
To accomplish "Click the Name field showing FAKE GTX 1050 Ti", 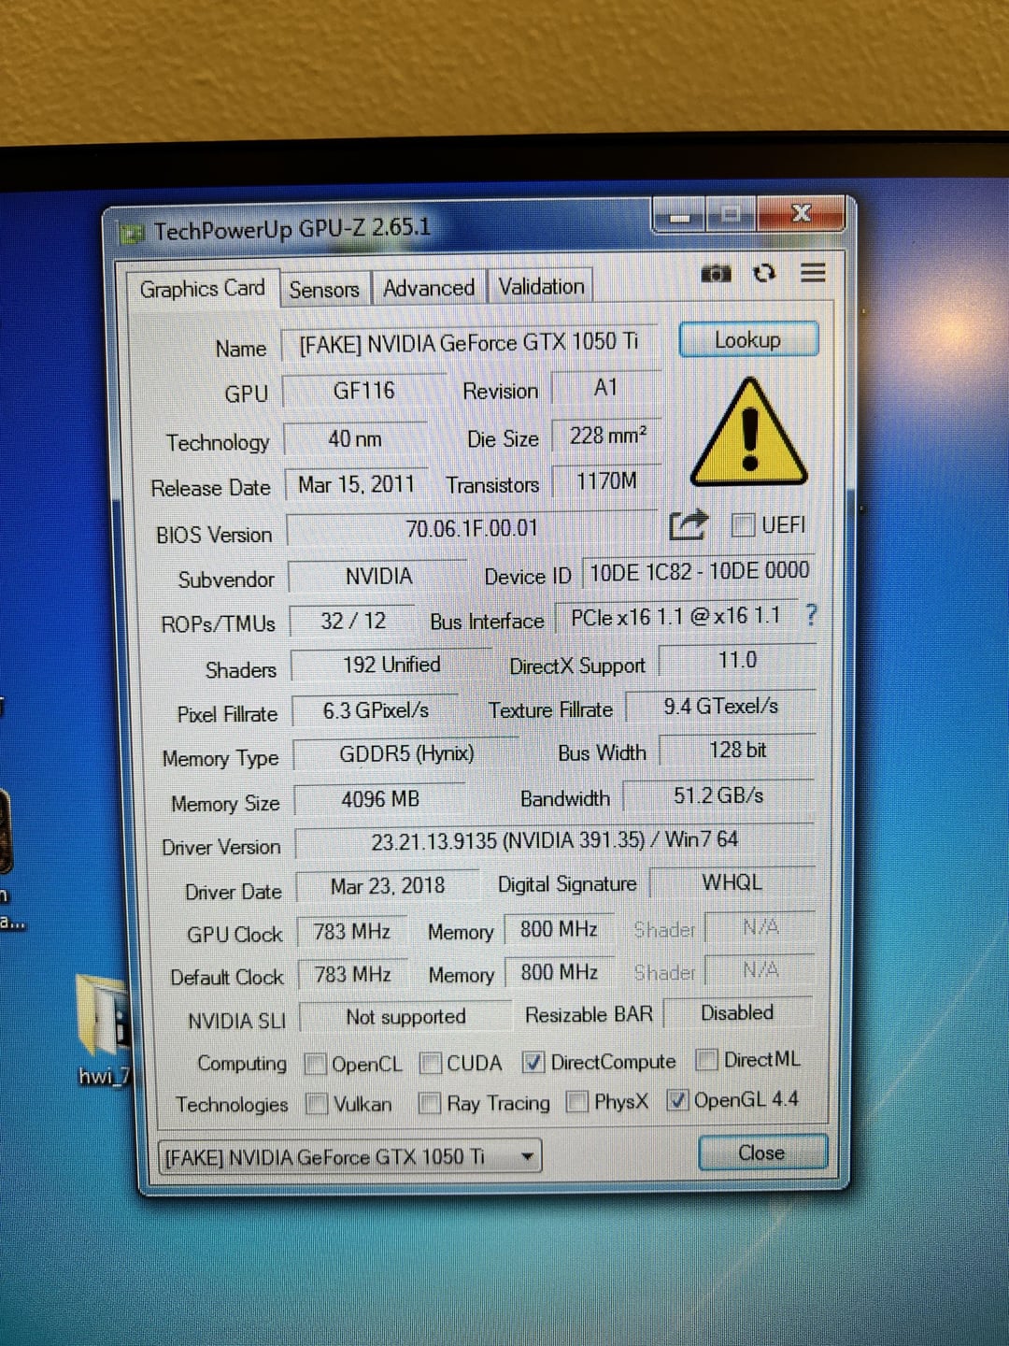I will (469, 343).
